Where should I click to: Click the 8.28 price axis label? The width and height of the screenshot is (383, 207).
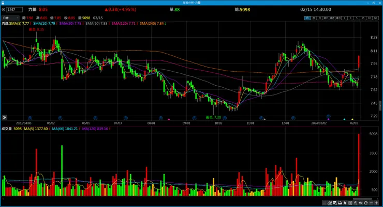pos(374,38)
